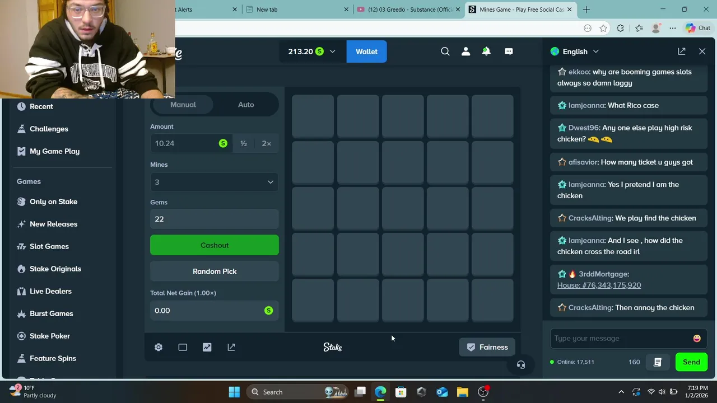717x403 pixels.
Task: Open live stats chart icon
Action: [x=207, y=348]
